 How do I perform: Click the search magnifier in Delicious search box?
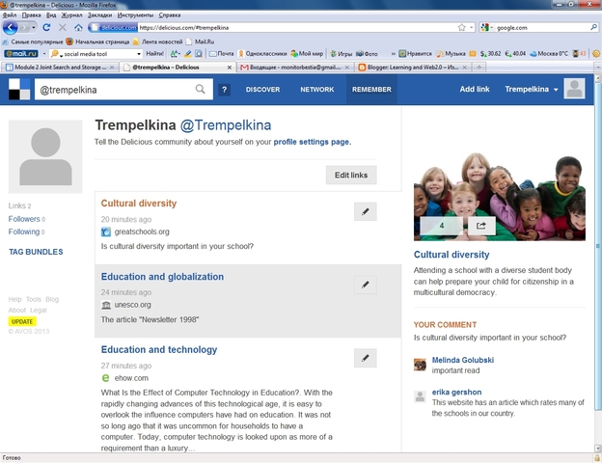coord(200,89)
